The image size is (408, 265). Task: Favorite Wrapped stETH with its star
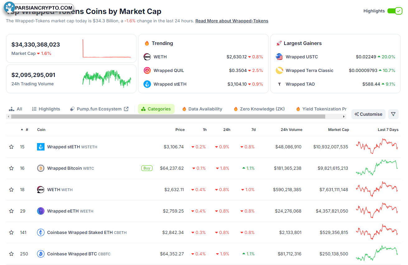point(12,147)
